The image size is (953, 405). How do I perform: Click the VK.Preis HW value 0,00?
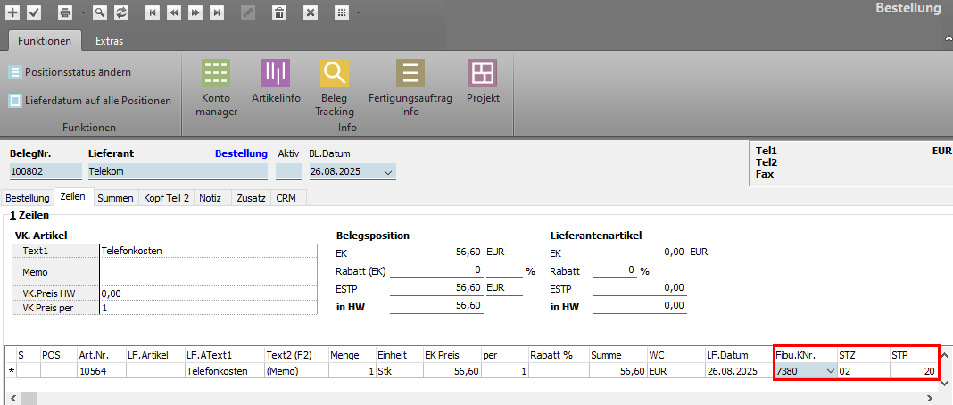click(208, 293)
